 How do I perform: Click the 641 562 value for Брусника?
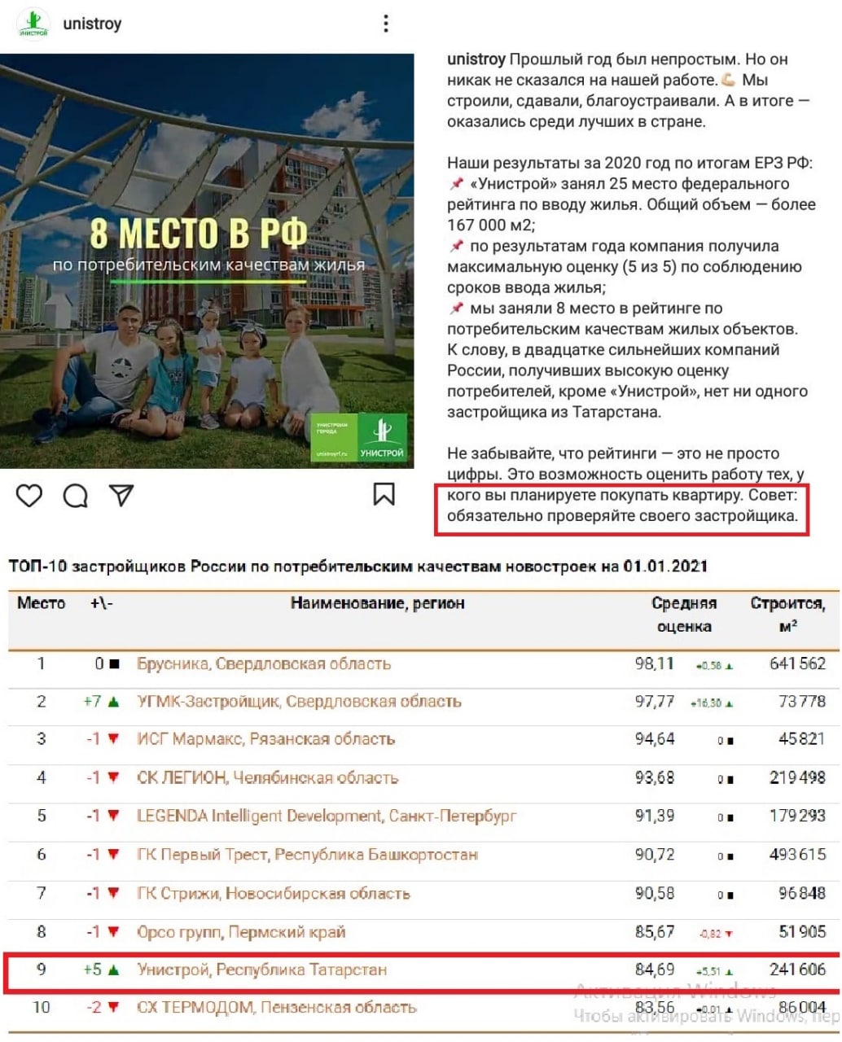(x=797, y=663)
